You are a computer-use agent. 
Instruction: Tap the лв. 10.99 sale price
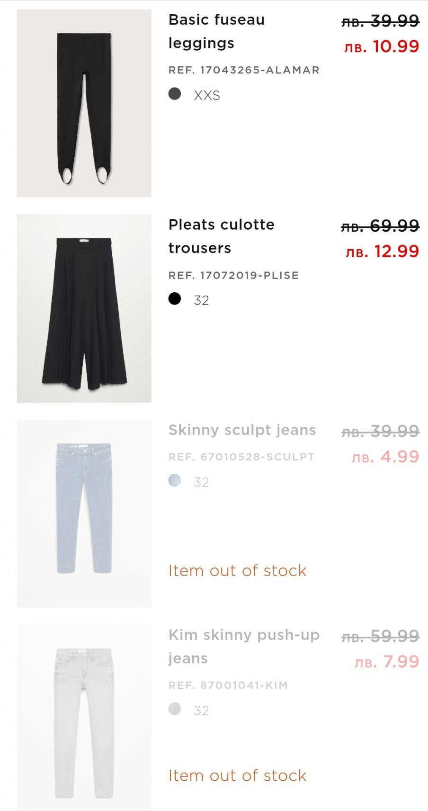click(x=382, y=46)
